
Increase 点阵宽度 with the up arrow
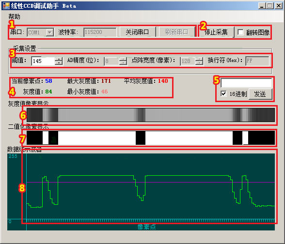199,59
